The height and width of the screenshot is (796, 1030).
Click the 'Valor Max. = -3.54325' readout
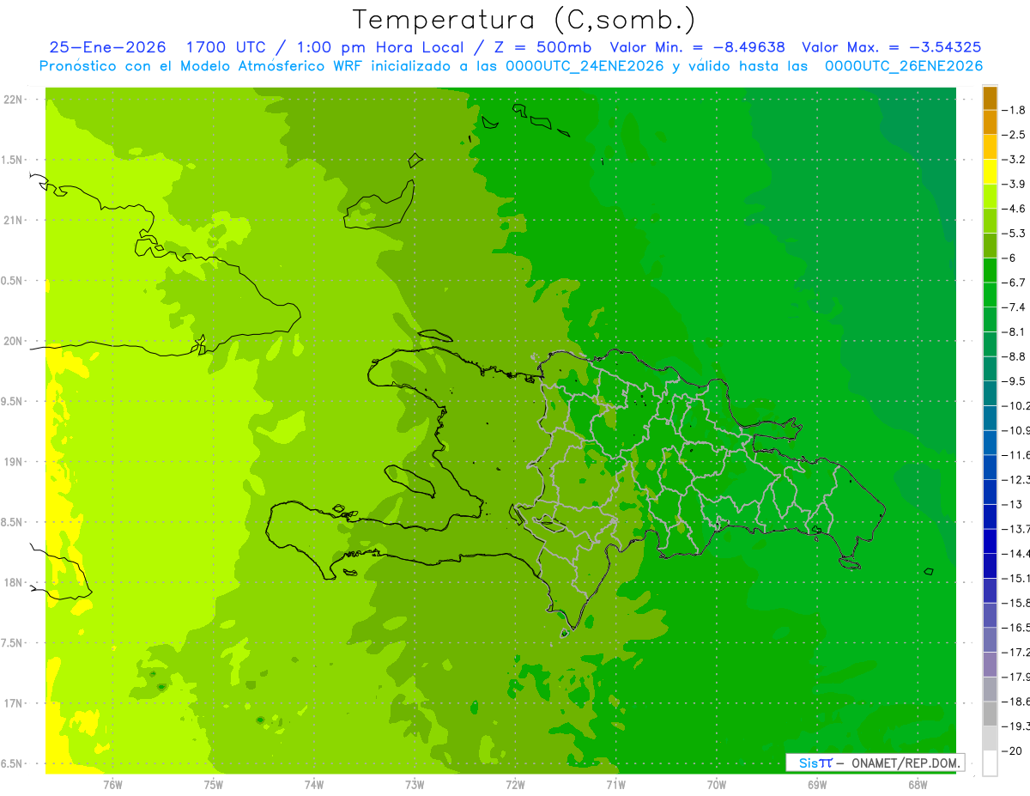(892, 47)
